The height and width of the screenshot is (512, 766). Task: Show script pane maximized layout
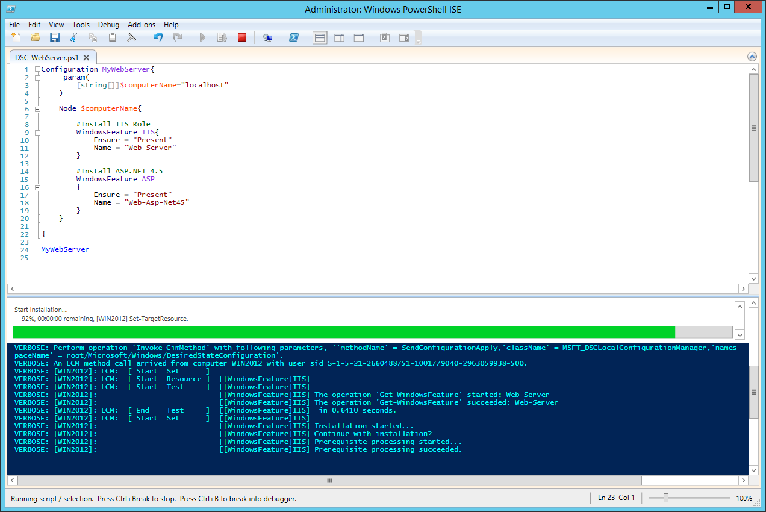tap(359, 37)
